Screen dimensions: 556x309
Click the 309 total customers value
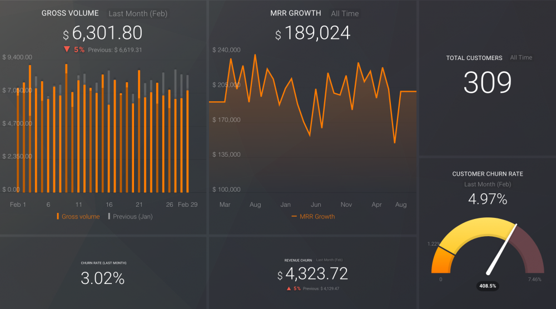[487, 83]
